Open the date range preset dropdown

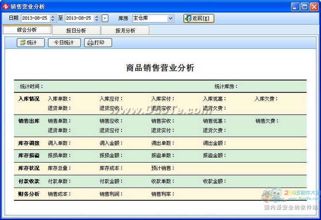[105, 18]
